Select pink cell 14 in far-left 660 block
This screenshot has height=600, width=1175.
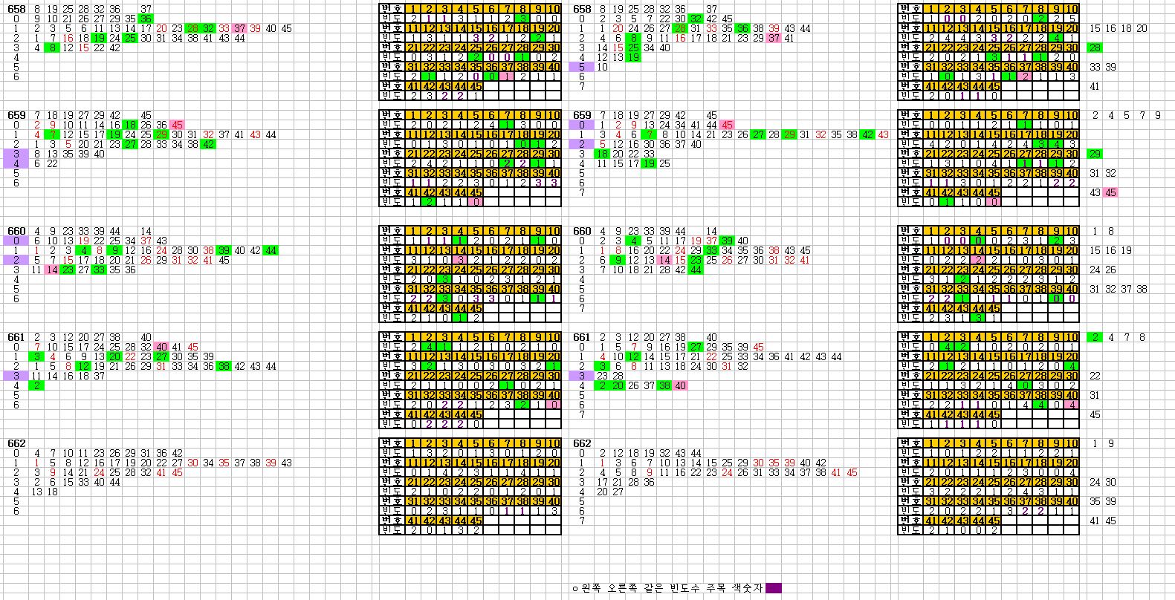point(51,270)
